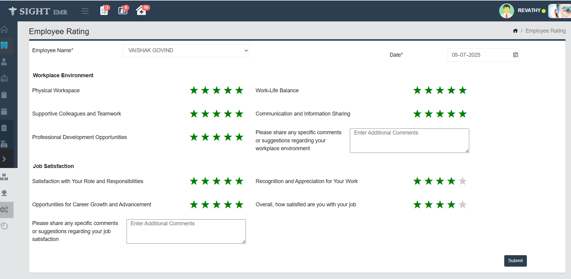The width and height of the screenshot is (571, 279).
Task: Open the clipboard list notifications icon
Action: click(x=104, y=11)
